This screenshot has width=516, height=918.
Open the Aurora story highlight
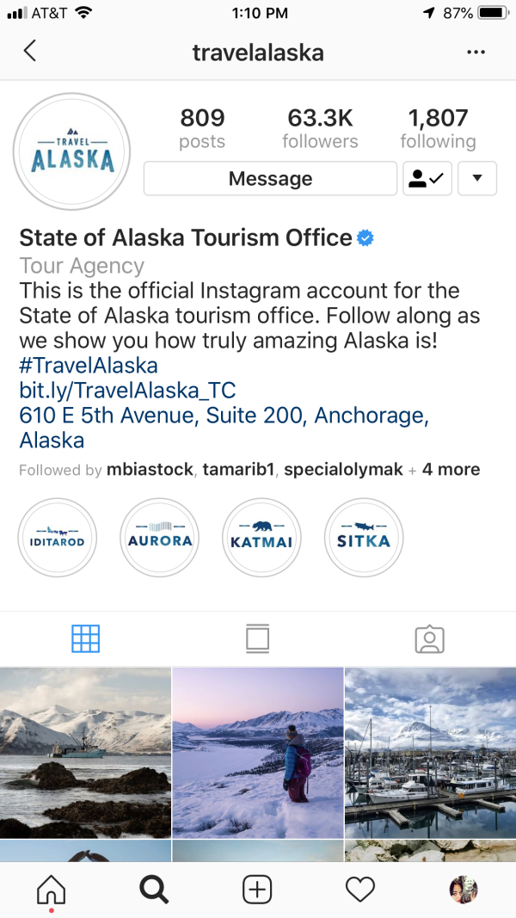point(159,538)
